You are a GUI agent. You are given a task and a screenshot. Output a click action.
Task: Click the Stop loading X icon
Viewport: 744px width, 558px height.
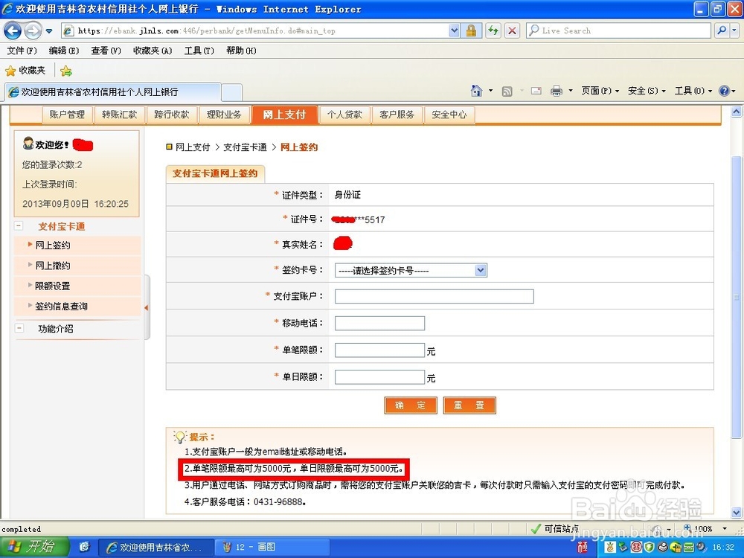point(512,31)
